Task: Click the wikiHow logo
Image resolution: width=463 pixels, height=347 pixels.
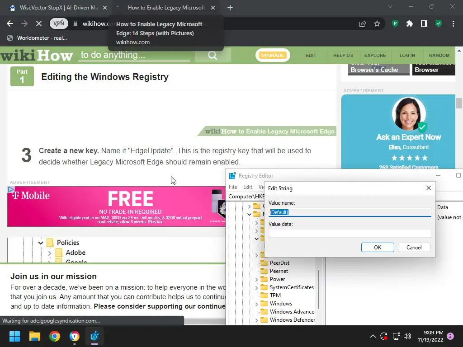Action: [37, 55]
